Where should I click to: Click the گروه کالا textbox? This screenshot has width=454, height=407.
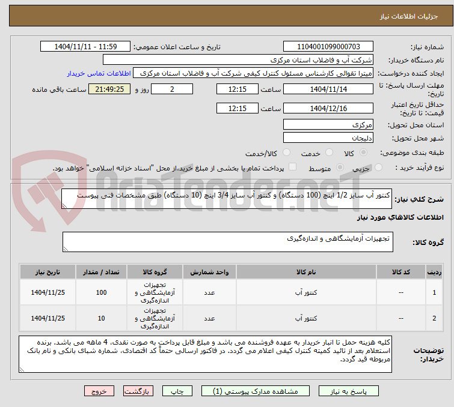227,242
